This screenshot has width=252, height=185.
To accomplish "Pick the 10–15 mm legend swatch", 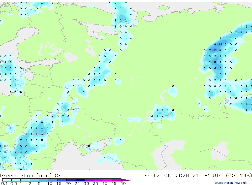I will (53, 180).
